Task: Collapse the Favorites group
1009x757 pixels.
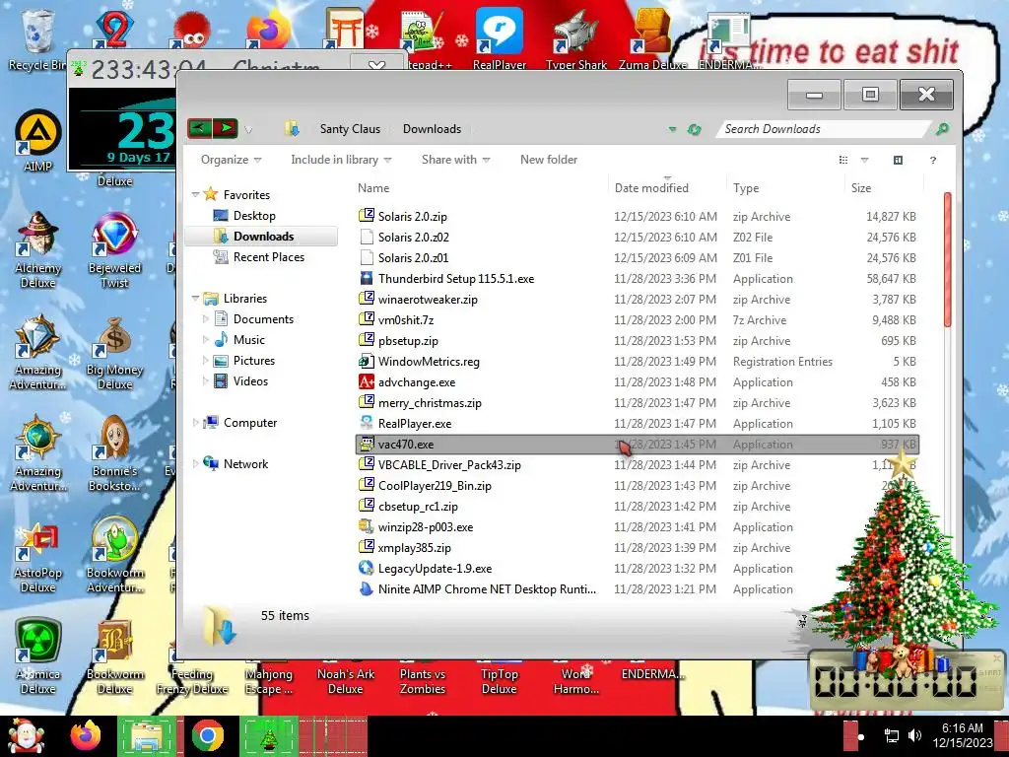Action: (196, 194)
